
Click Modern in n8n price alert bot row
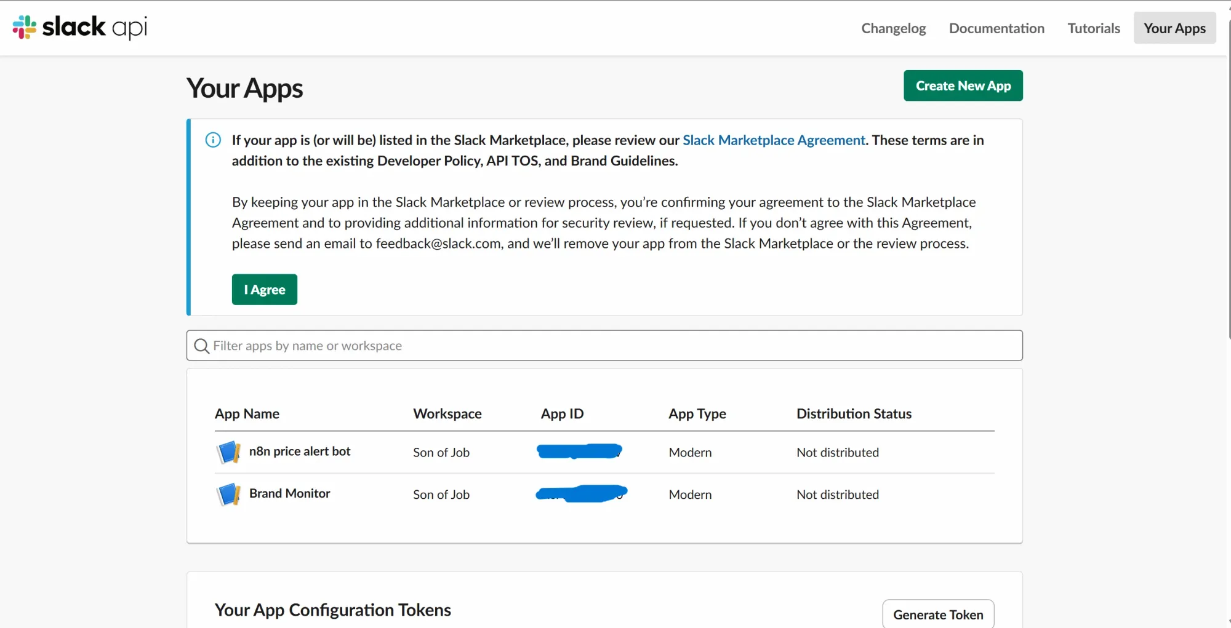click(x=690, y=453)
